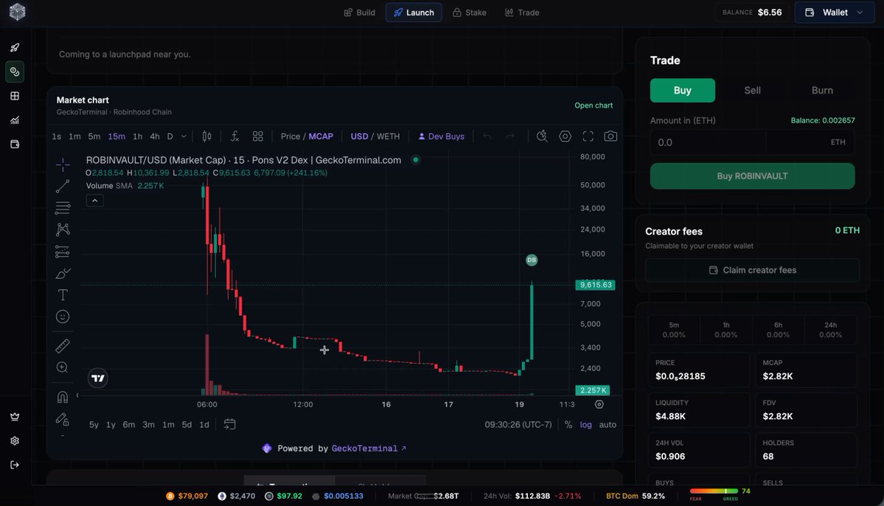The image size is (884, 506).
Task: Open the go-to-date calendar icon
Action: pyautogui.click(x=229, y=424)
